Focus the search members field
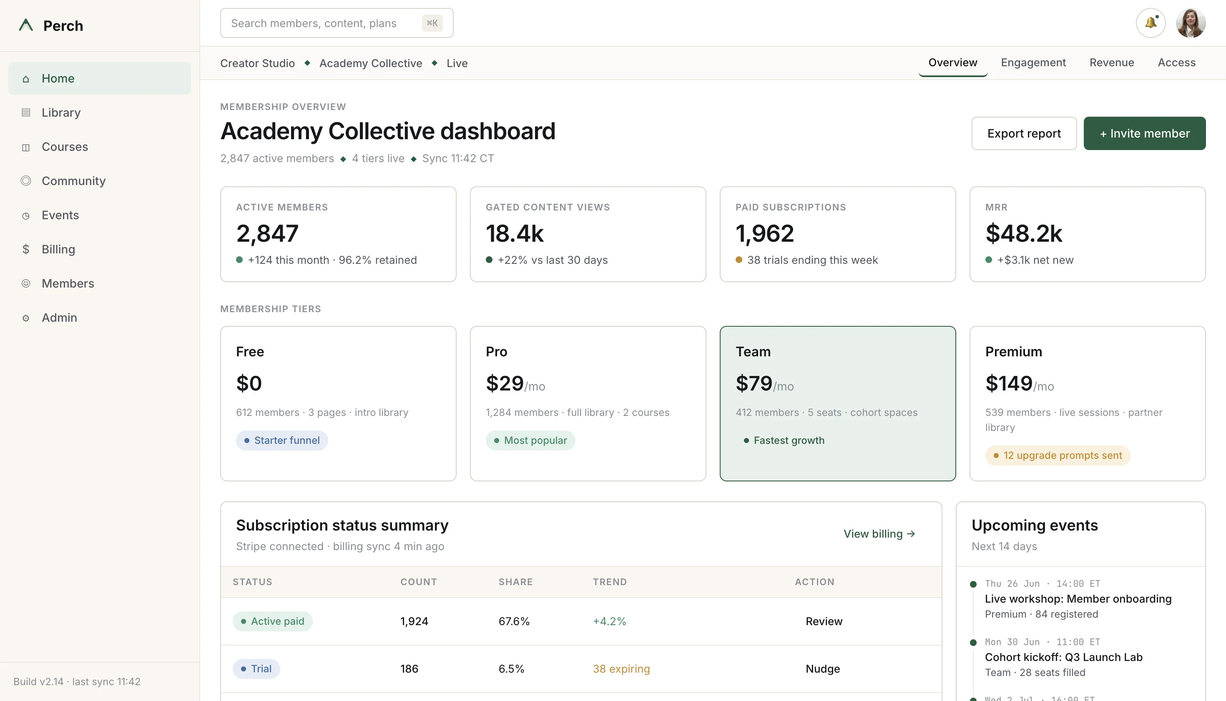Viewport: 1226px width, 701px height. [x=337, y=23]
